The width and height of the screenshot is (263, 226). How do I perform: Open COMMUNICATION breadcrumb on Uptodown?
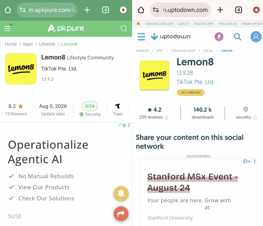(x=183, y=51)
